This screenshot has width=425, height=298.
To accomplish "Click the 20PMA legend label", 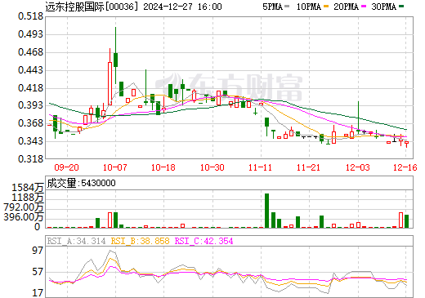I will tap(346, 7).
